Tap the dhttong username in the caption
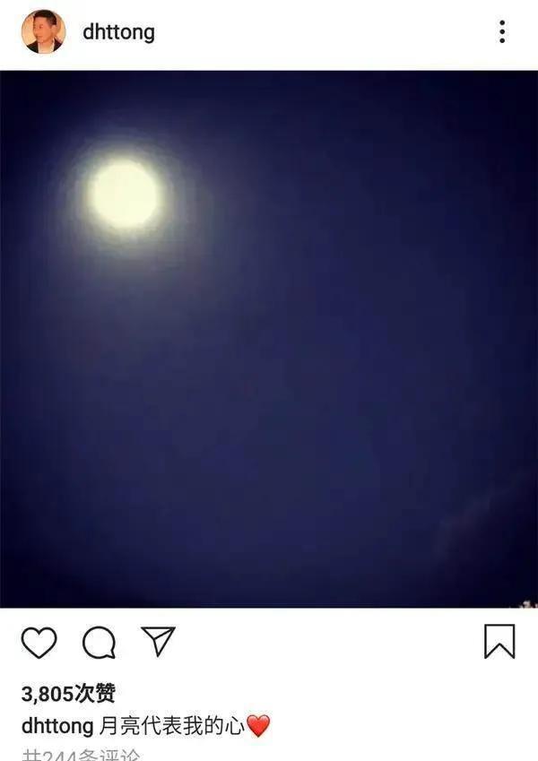The width and height of the screenshot is (538, 761). pos(57,727)
